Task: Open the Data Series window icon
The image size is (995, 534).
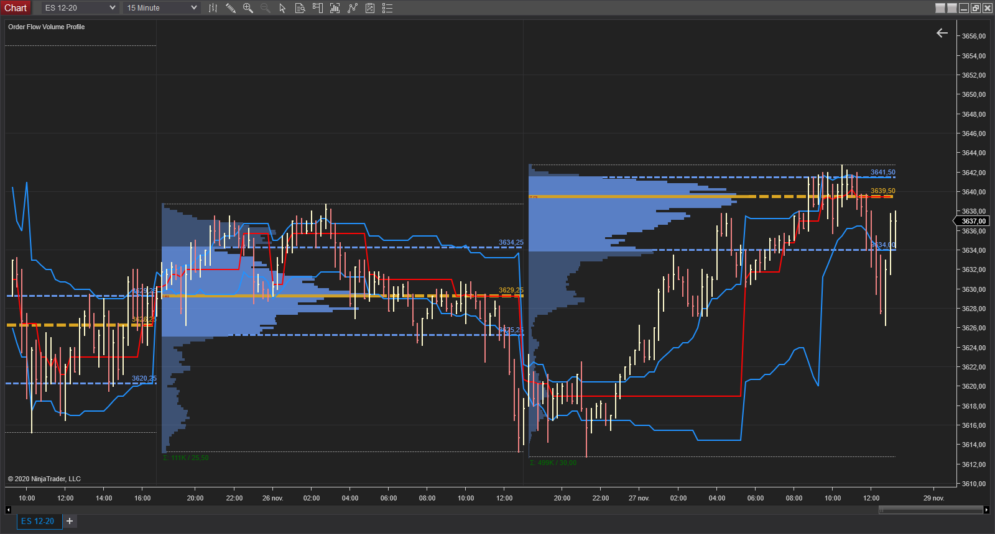Action: click(x=335, y=8)
